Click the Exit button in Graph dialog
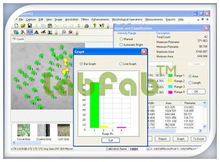220x162 pixels. pos(110,140)
